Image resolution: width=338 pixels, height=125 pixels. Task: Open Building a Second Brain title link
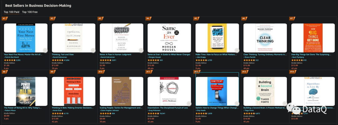(265, 107)
